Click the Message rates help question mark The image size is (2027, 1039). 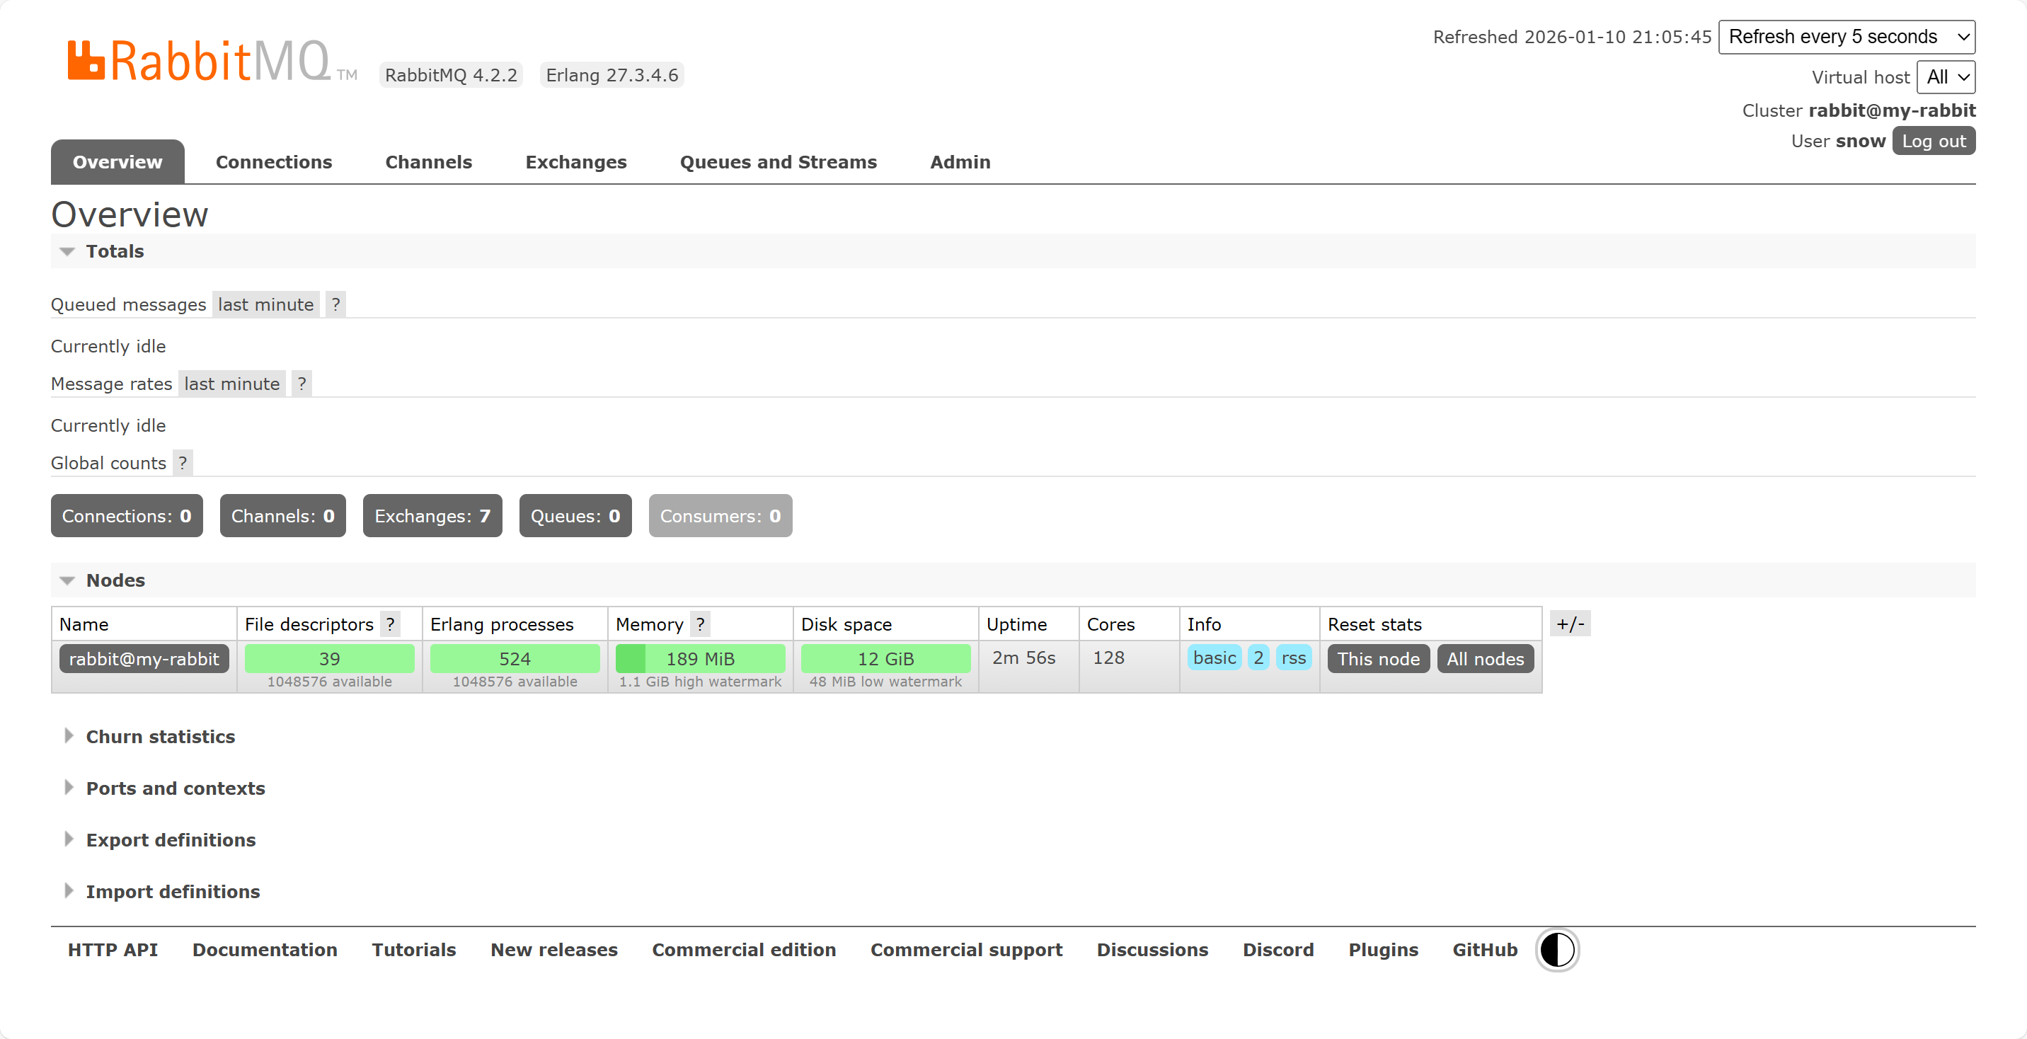point(302,384)
